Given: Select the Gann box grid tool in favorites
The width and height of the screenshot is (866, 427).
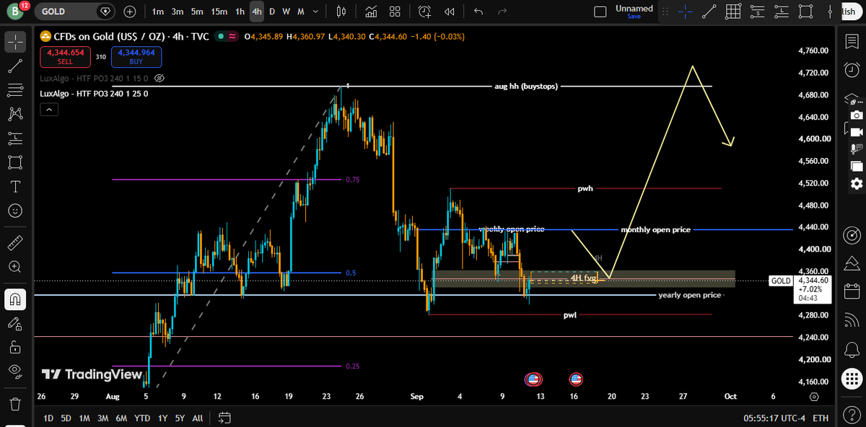Looking at the screenshot, I should pyautogui.click(x=733, y=12).
